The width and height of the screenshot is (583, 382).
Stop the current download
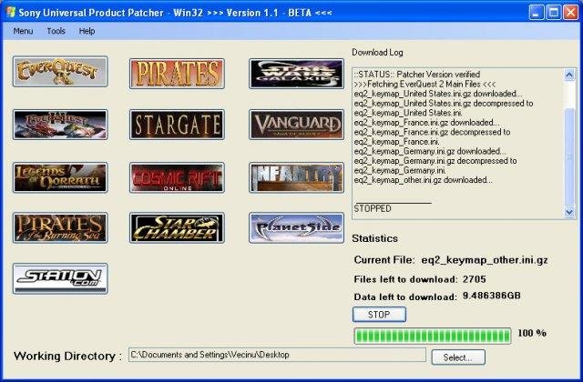tap(379, 315)
